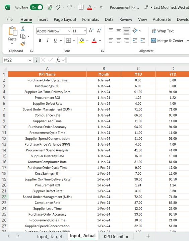Viewport: 189px width, 241px height.
Task: Click the Insert Function fx icon
Action: coord(58,60)
